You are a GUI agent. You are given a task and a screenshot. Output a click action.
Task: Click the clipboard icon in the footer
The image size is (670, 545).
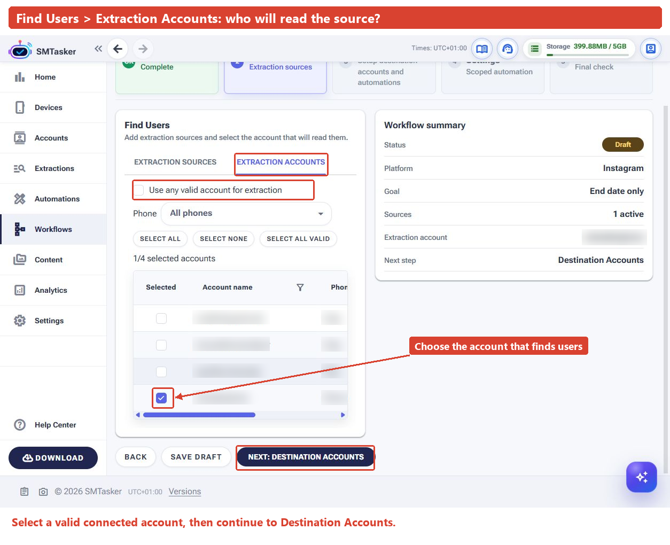point(25,492)
